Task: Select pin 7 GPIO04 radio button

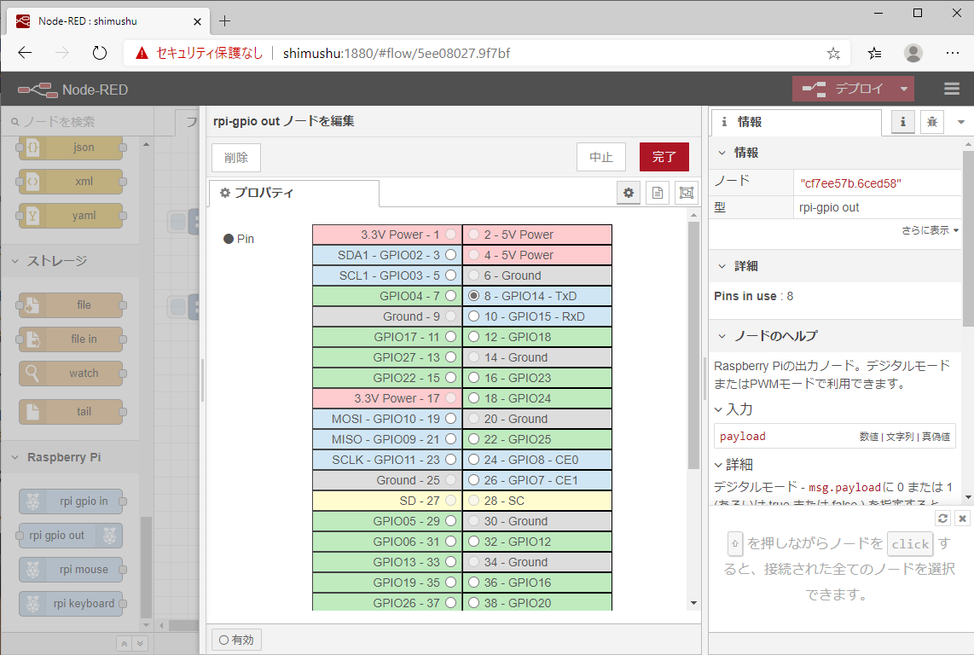Action: click(451, 296)
